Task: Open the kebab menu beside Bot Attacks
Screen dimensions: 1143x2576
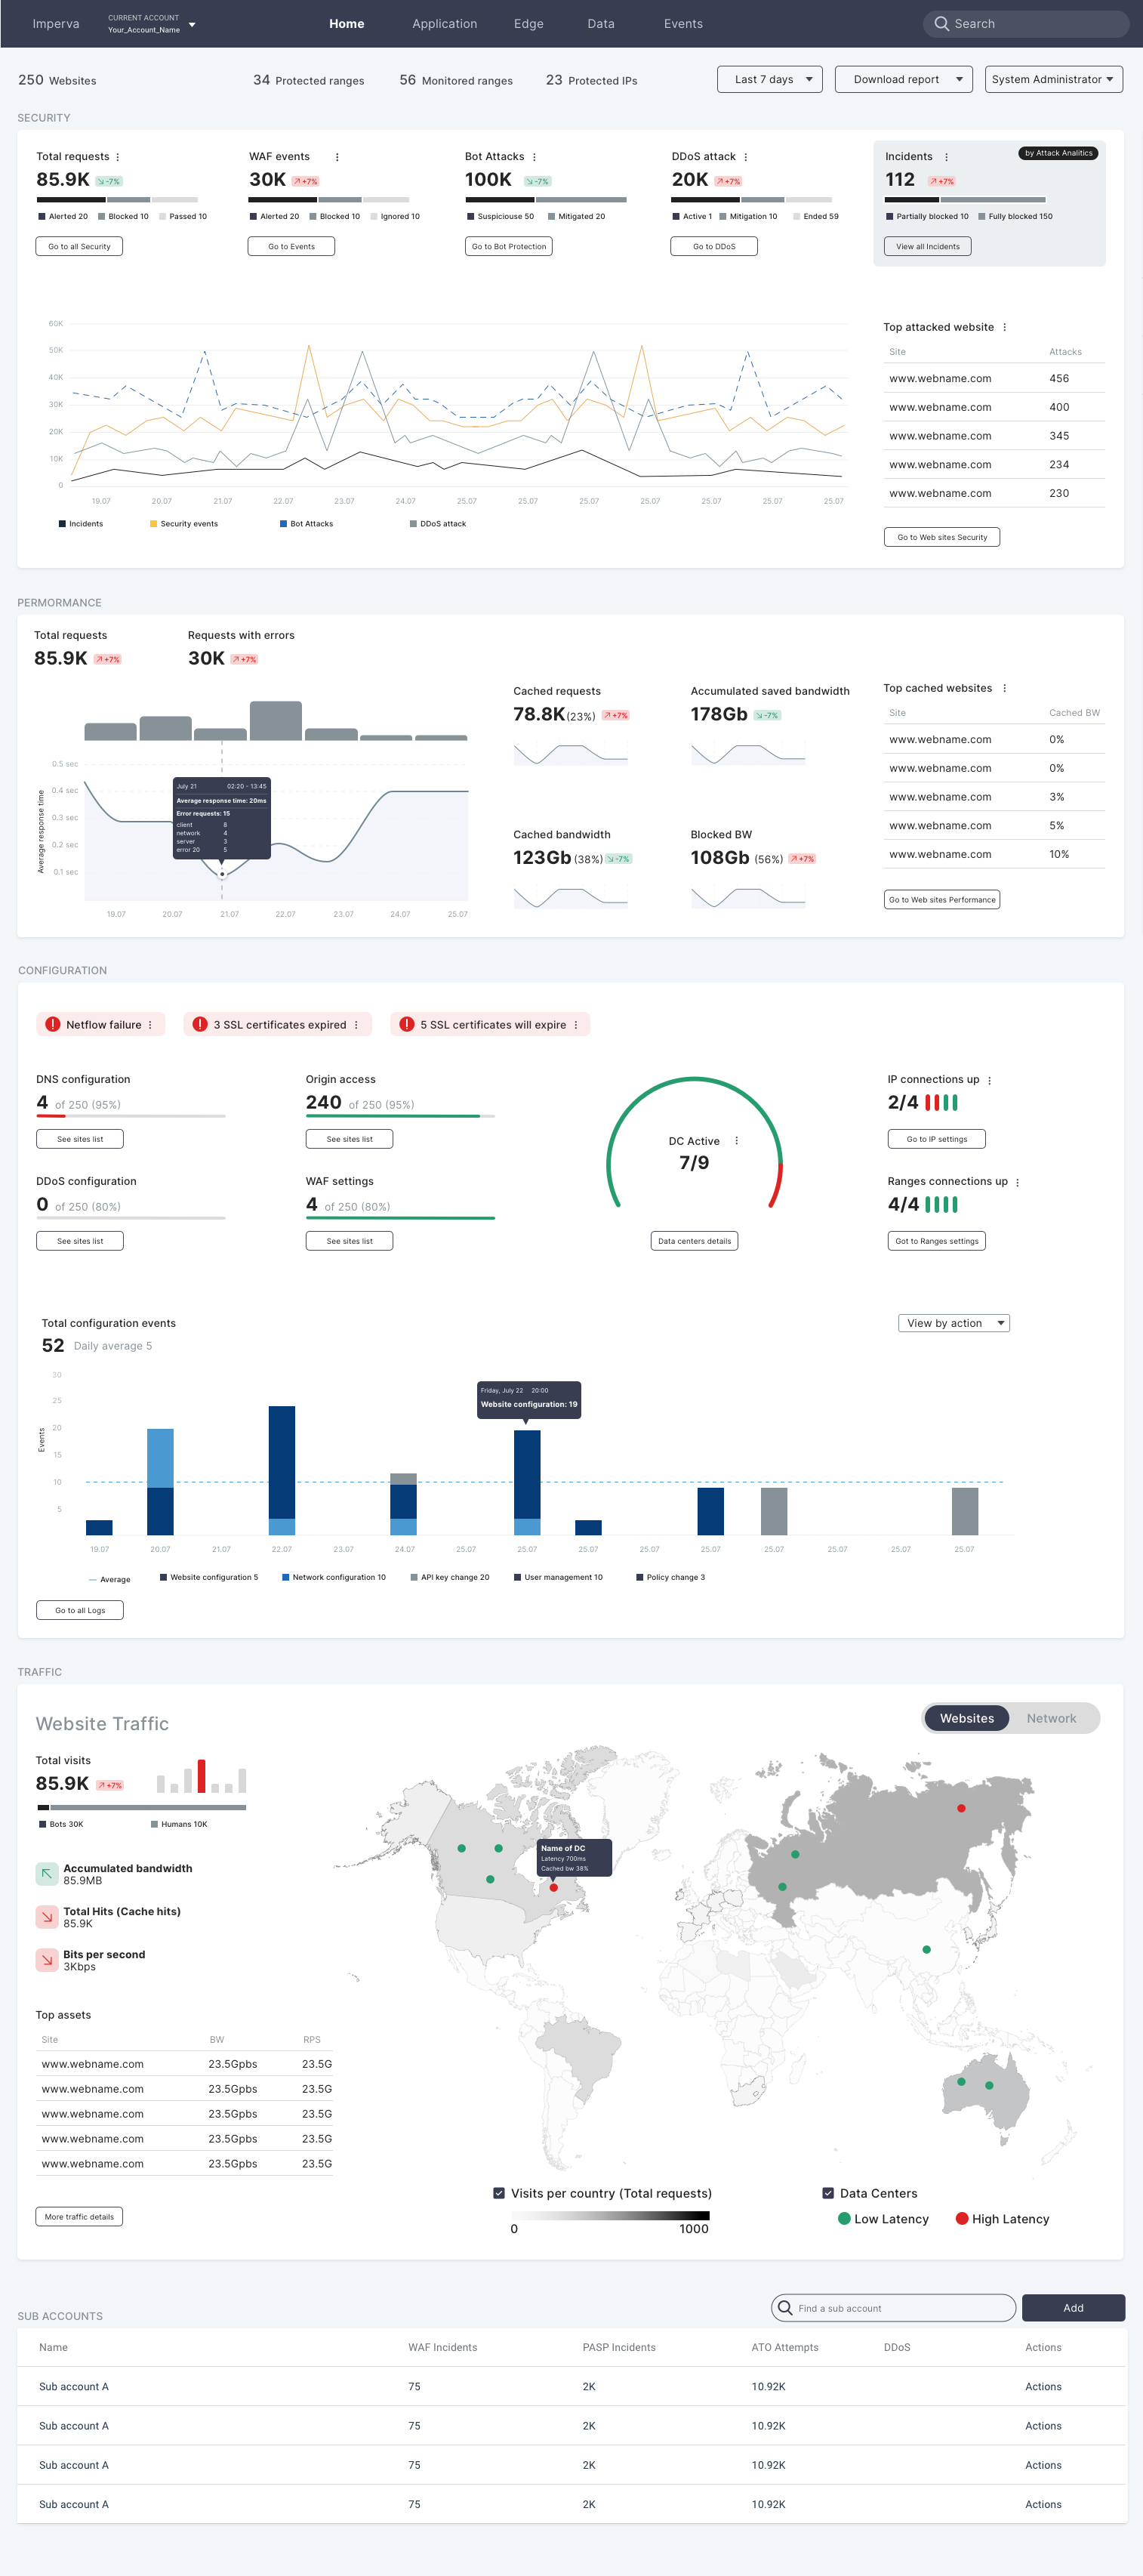Action: point(534,157)
